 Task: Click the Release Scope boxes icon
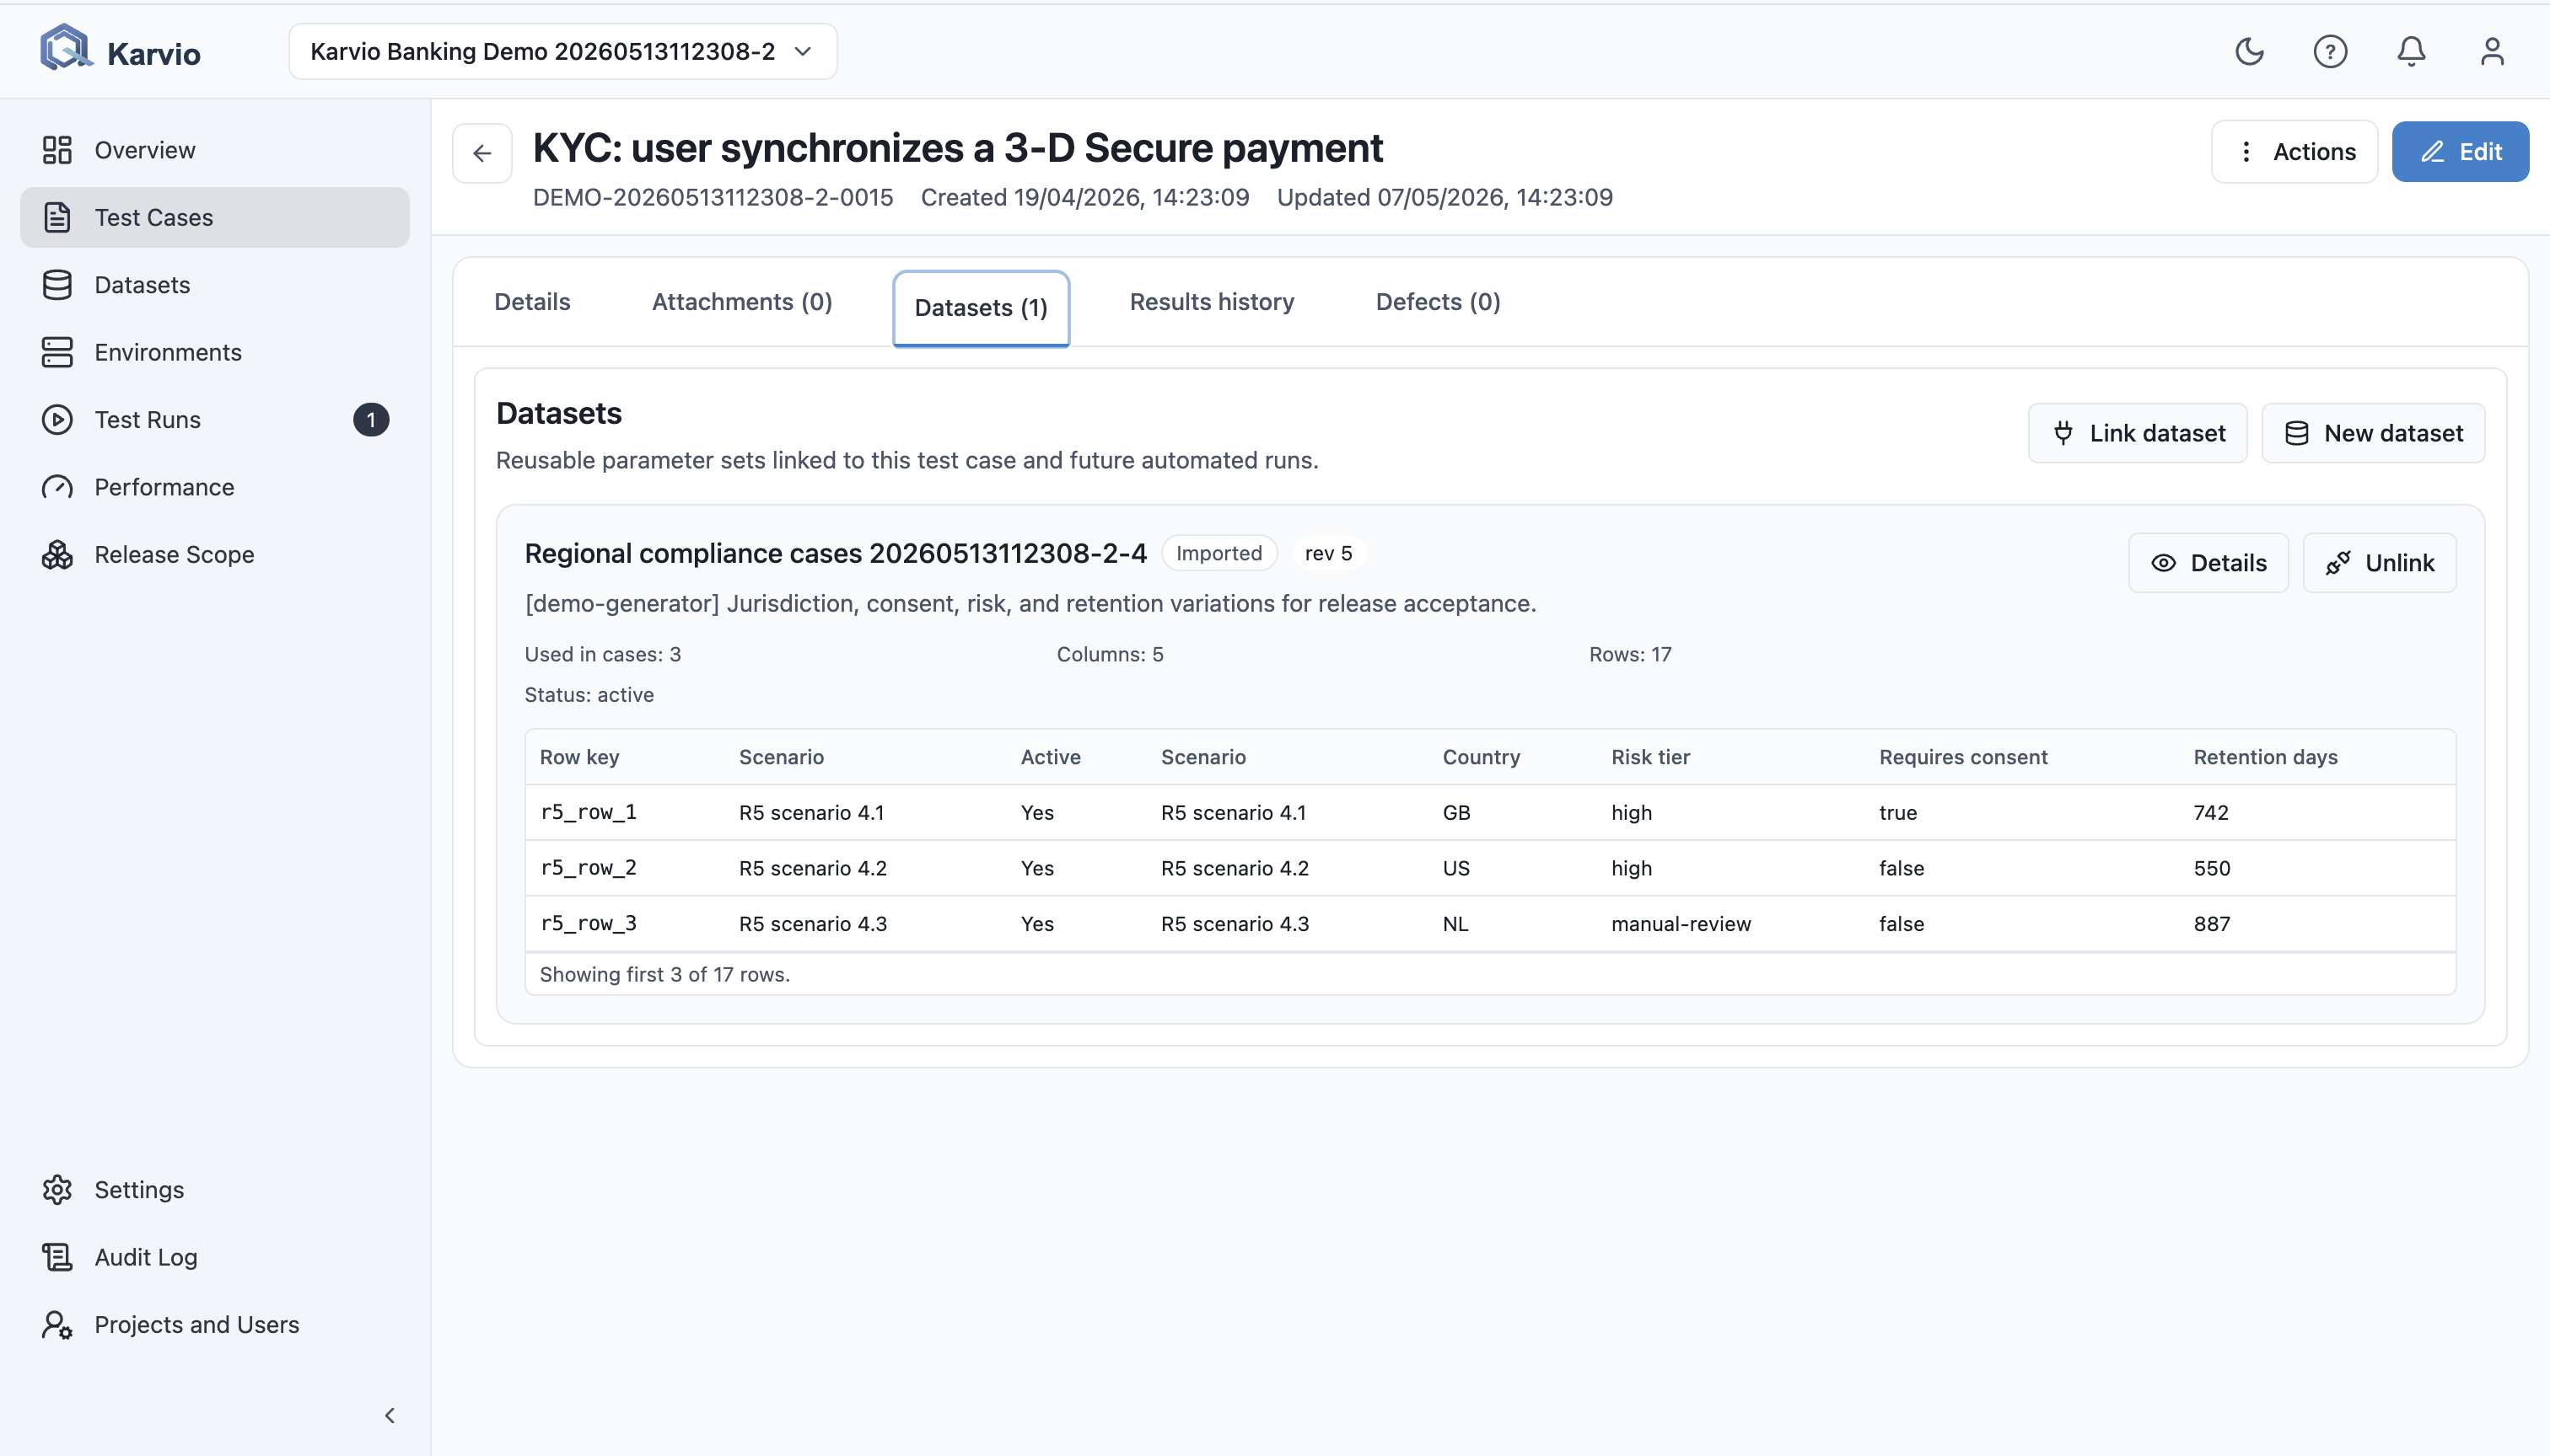click(57, 554)
